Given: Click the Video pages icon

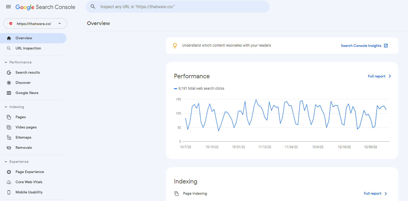Looking at the screenshot, I should 9,127.
